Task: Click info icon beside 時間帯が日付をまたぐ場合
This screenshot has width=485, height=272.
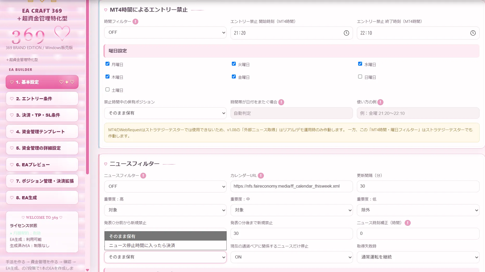Action: (281, 102)
